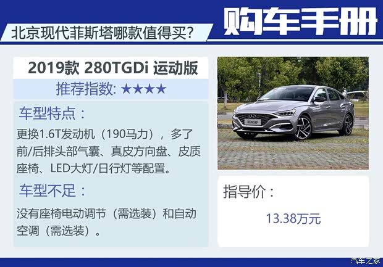
Task: Click the trees behind the car
Action: click(293, 73)
